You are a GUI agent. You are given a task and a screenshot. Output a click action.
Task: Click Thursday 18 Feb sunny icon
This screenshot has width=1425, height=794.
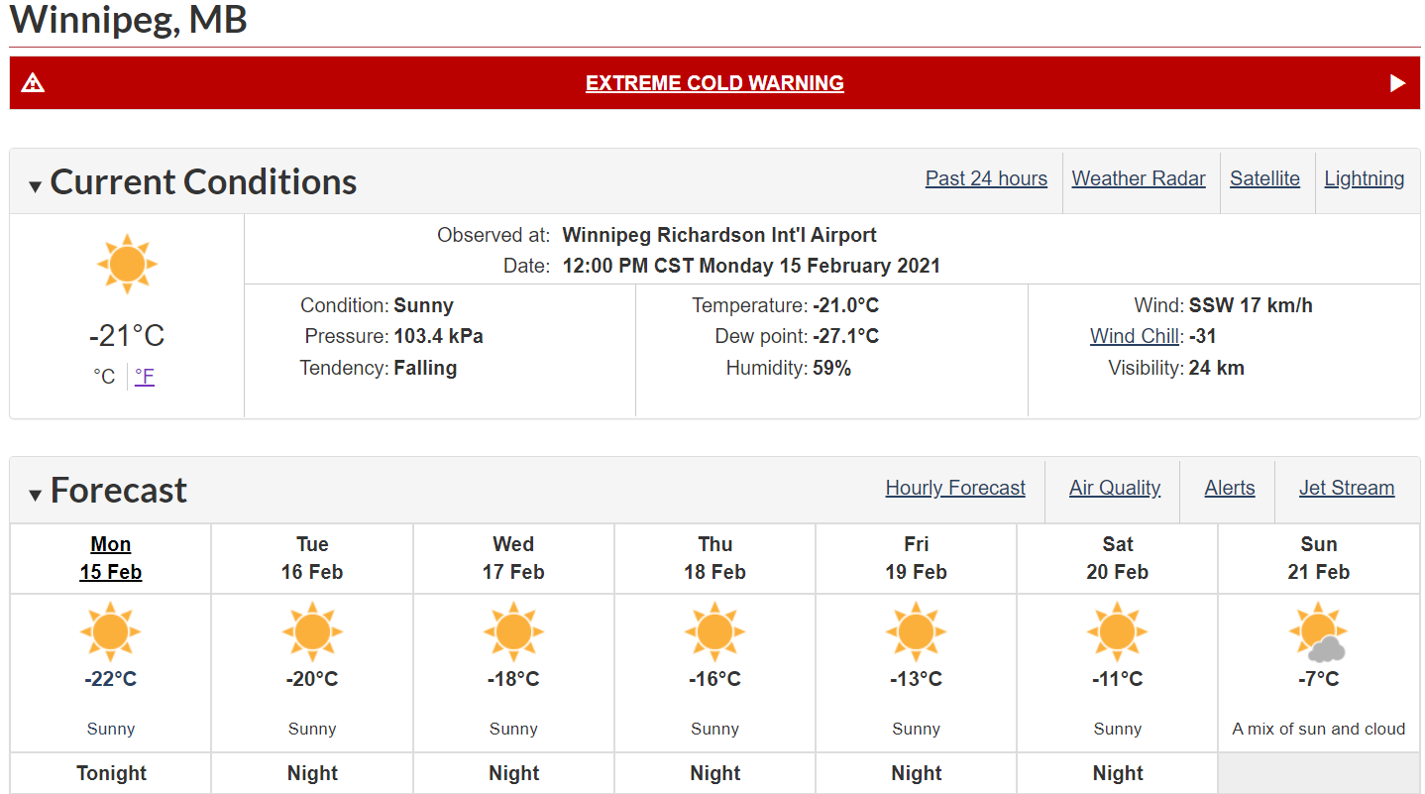tap(714, 631)
